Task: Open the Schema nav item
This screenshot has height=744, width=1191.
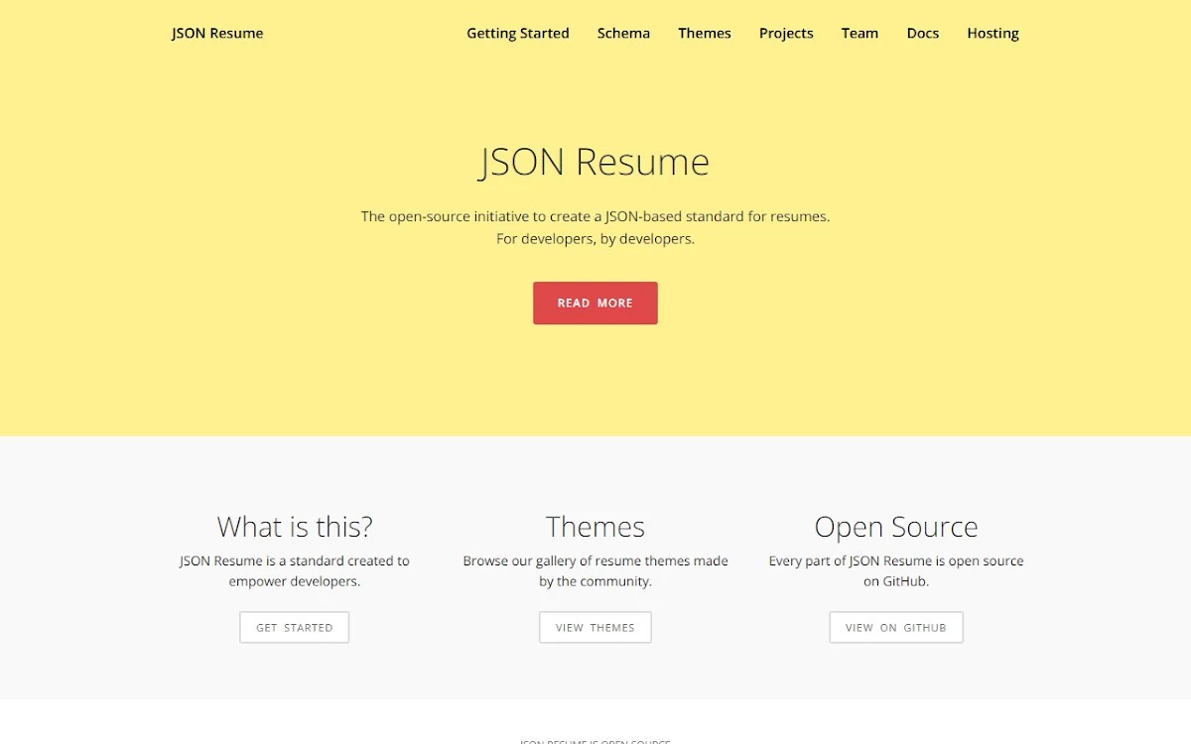Action: tap(623, 33)
